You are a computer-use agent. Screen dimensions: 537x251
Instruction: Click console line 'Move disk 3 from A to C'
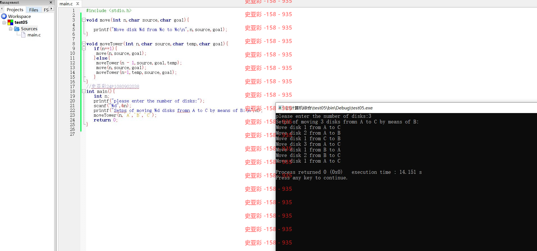click(x=308, y=144)
